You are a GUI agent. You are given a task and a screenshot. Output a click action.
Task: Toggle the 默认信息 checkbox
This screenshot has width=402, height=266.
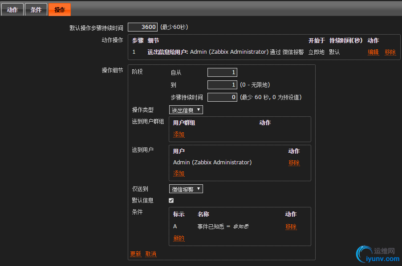pos(171,201)
